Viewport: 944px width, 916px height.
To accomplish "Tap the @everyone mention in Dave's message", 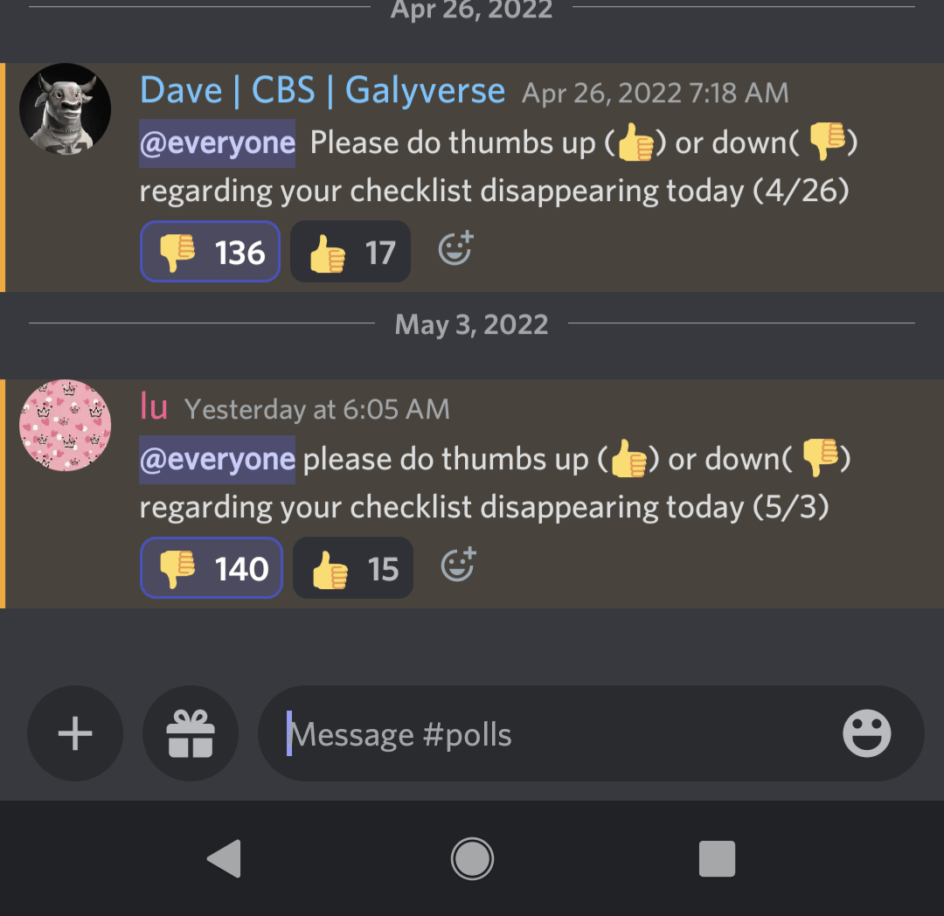I will pos(218,143).
